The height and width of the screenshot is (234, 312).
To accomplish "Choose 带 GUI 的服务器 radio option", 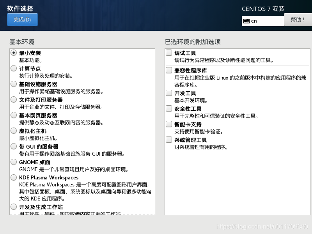I will 14,146.
